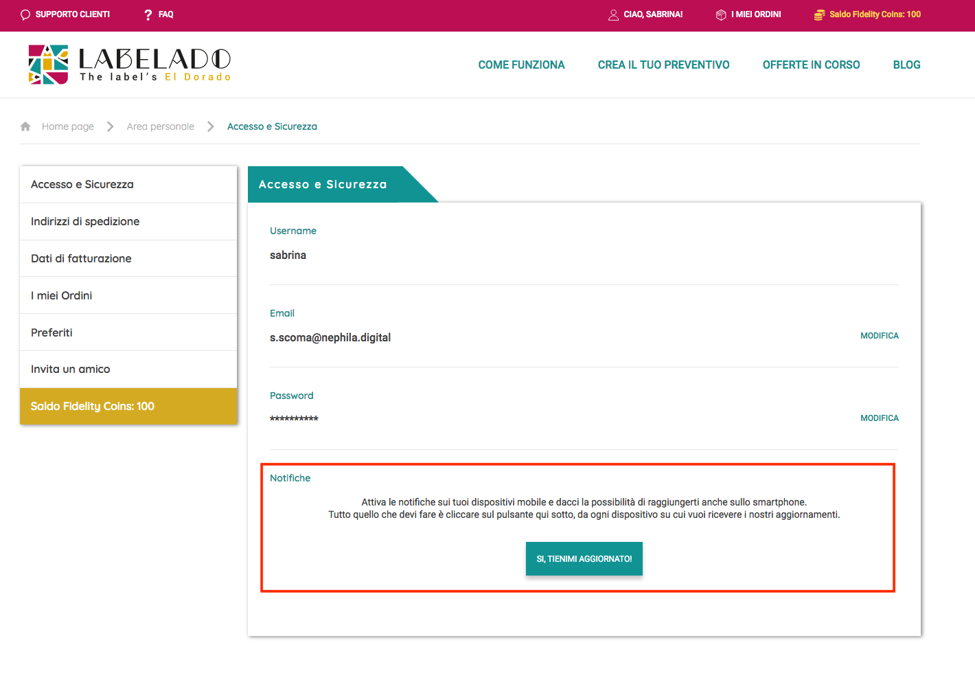Open Come Funziona menu item
Image resolution: width=975 pixels, height=682 pixels.
click(x=521, y=65)
